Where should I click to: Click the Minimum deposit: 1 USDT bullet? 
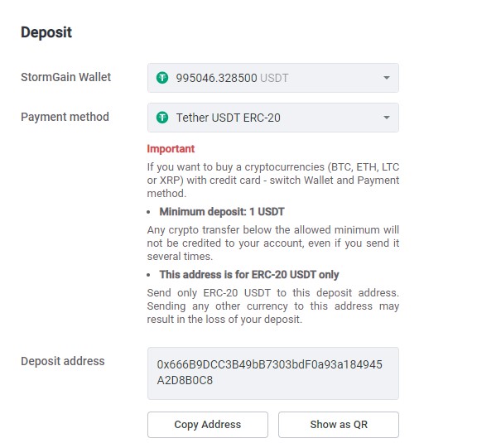222,211
